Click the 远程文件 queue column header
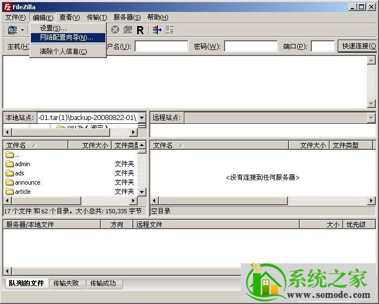 [x=216, y=224]
